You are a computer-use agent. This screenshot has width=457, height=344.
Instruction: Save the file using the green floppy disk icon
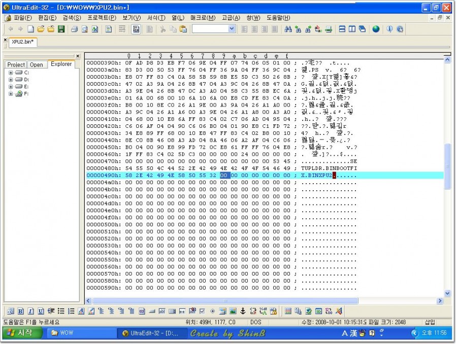click(x=61, y=29)
